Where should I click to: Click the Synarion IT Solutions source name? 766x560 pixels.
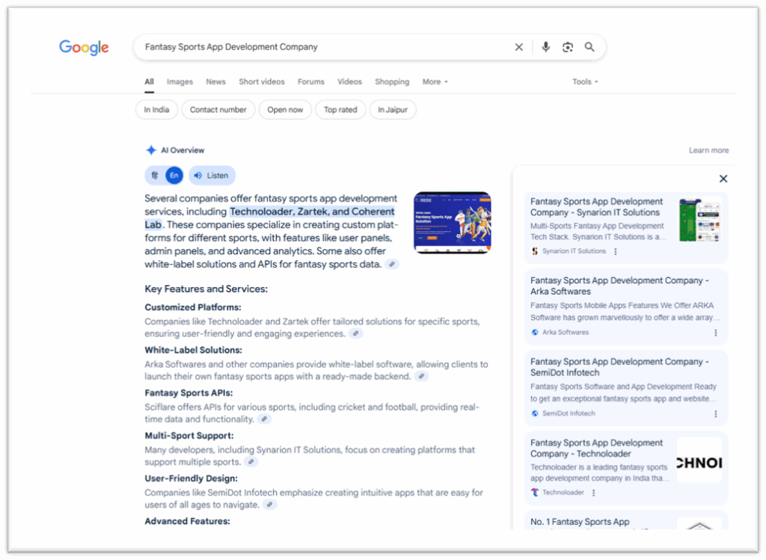pyautogui.click(x=574, y=251)
